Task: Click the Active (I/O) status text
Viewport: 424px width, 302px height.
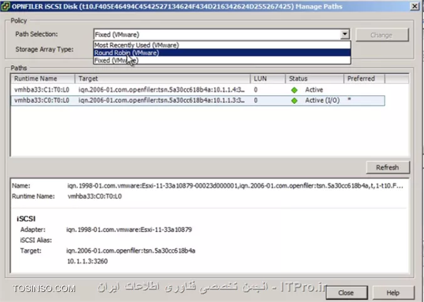Action: pos(323,100)
